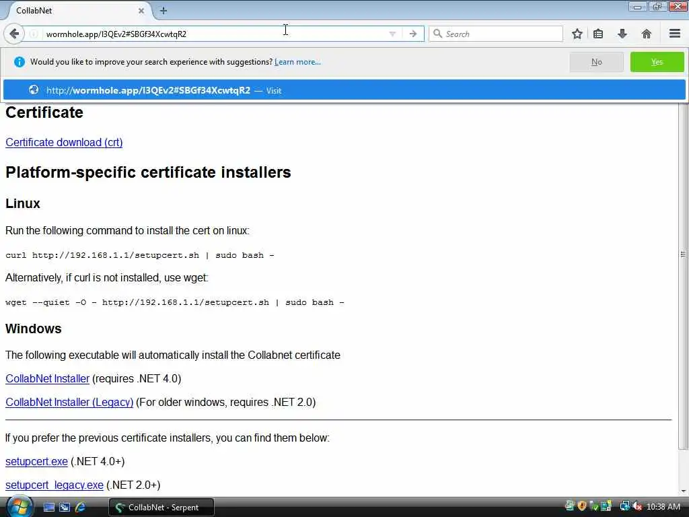Click the network tray icon

[625, 506]
